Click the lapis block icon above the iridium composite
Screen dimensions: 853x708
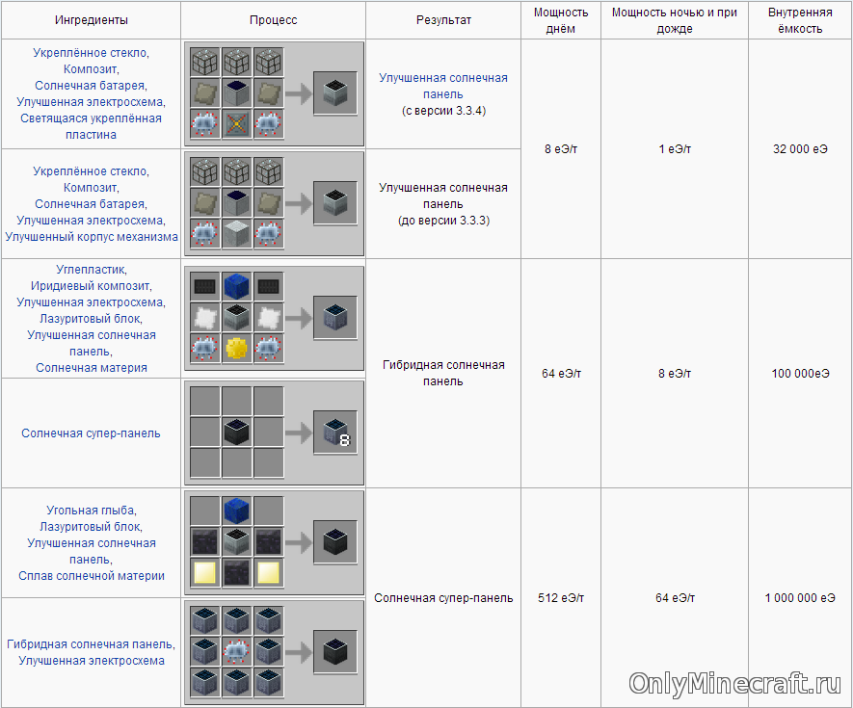point(236,285)
